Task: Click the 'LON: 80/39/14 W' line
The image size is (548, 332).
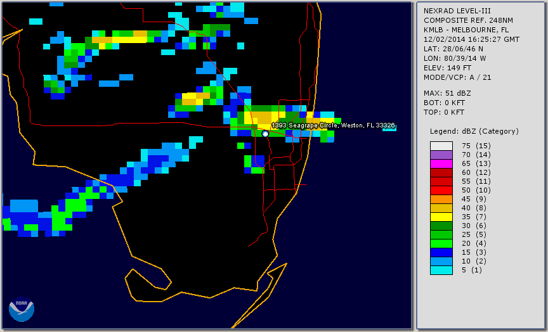Action: click(455, 58)
